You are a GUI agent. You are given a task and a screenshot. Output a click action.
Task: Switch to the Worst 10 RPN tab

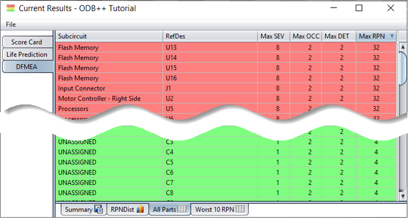point(219,210)
